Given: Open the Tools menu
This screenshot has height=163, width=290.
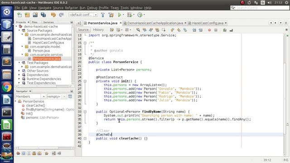Looking at the screenshot, I should pyautogui.click(x=125, y=8).
